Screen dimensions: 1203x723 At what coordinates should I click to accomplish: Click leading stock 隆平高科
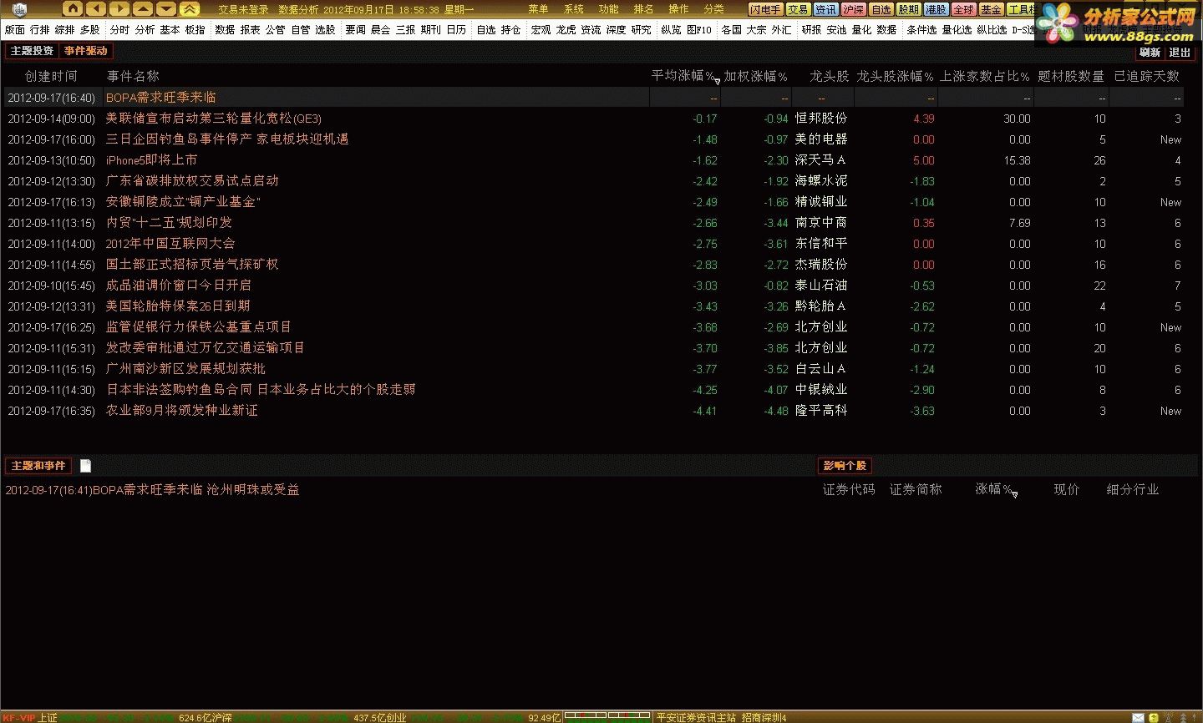pyautogui.click(x=821, y=411)
